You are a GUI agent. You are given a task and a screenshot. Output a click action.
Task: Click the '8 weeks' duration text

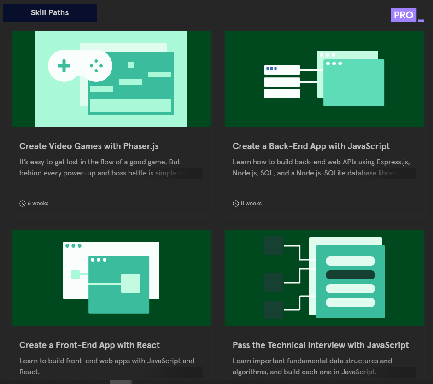tap(252, 204)
